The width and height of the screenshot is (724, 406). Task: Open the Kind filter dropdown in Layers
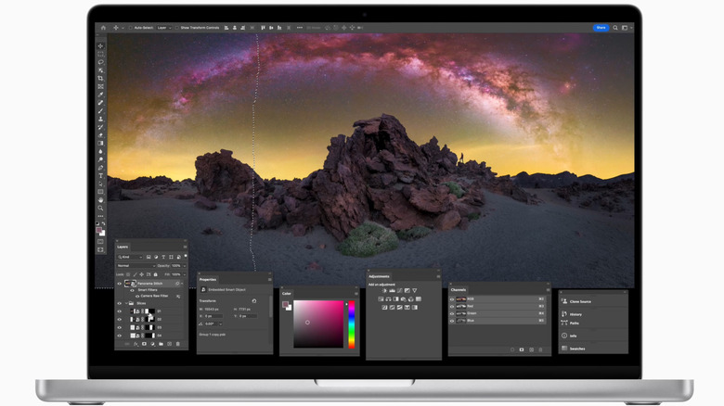click(x=130, y=257)
